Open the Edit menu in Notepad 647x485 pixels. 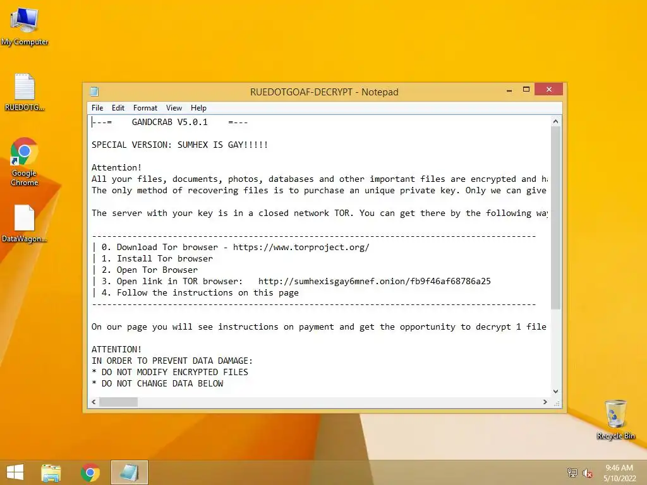118,108
